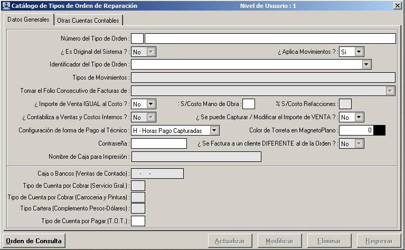405x250 pixels.
Task: Click the S/Costo Mano de Obra field
Action: 248,104
